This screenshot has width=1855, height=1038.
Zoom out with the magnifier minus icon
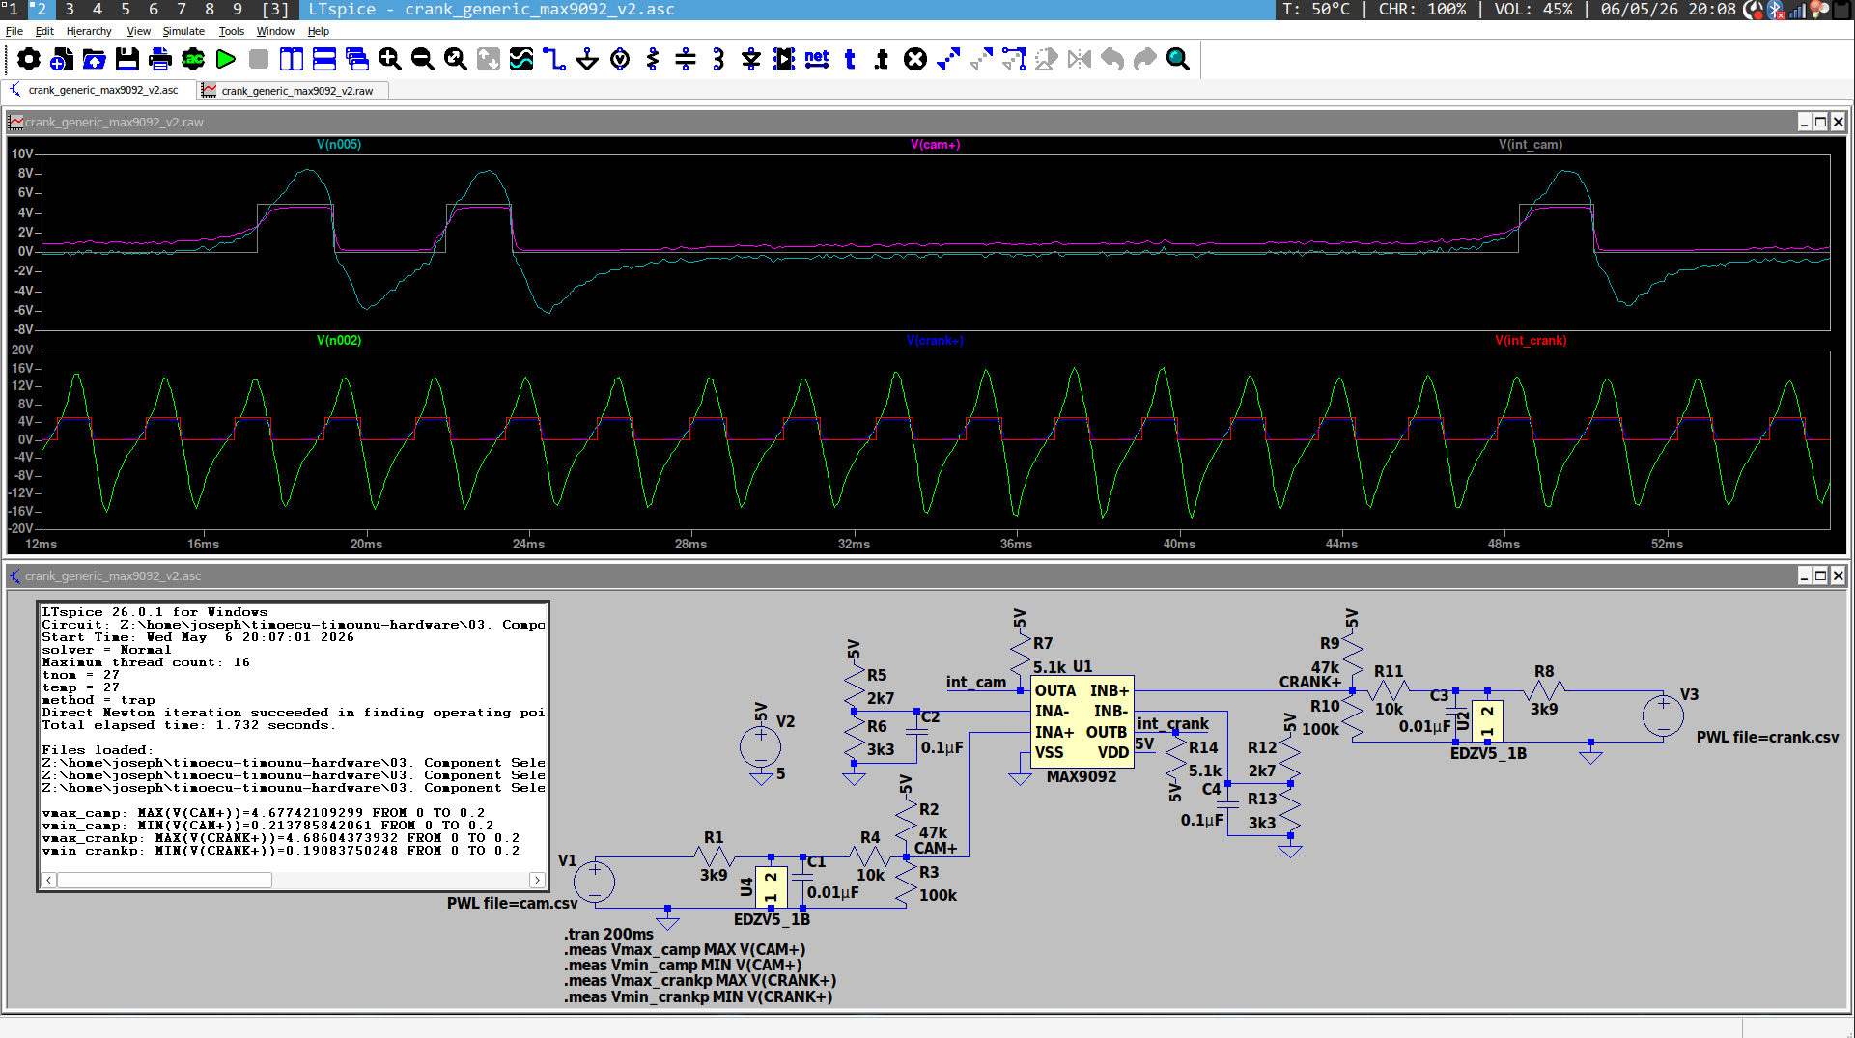point(423,60)
